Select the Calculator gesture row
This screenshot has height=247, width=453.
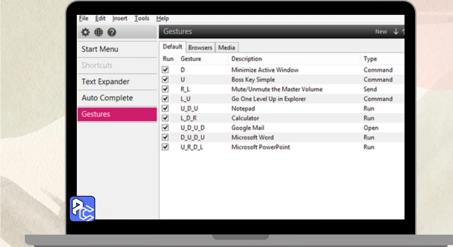tap(245, 118)
